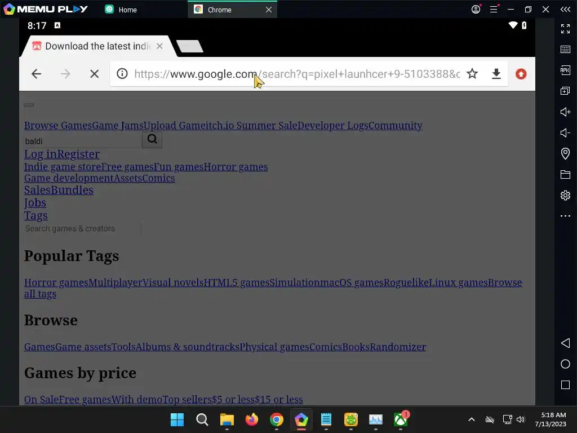
Task: Toggle MEmu fullscreen mode icon
Action: (565, 28)
